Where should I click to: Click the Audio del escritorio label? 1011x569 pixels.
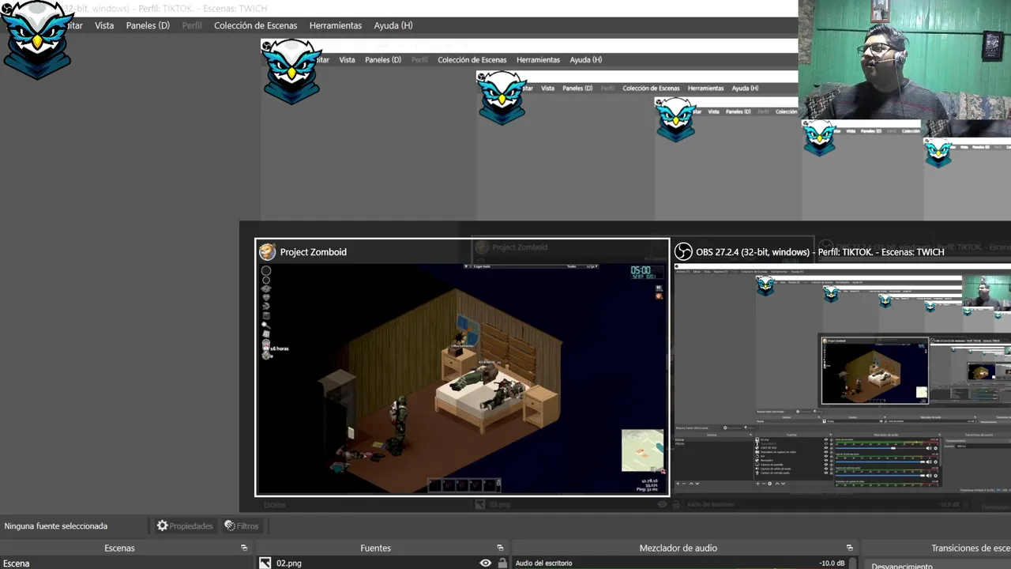543,563
